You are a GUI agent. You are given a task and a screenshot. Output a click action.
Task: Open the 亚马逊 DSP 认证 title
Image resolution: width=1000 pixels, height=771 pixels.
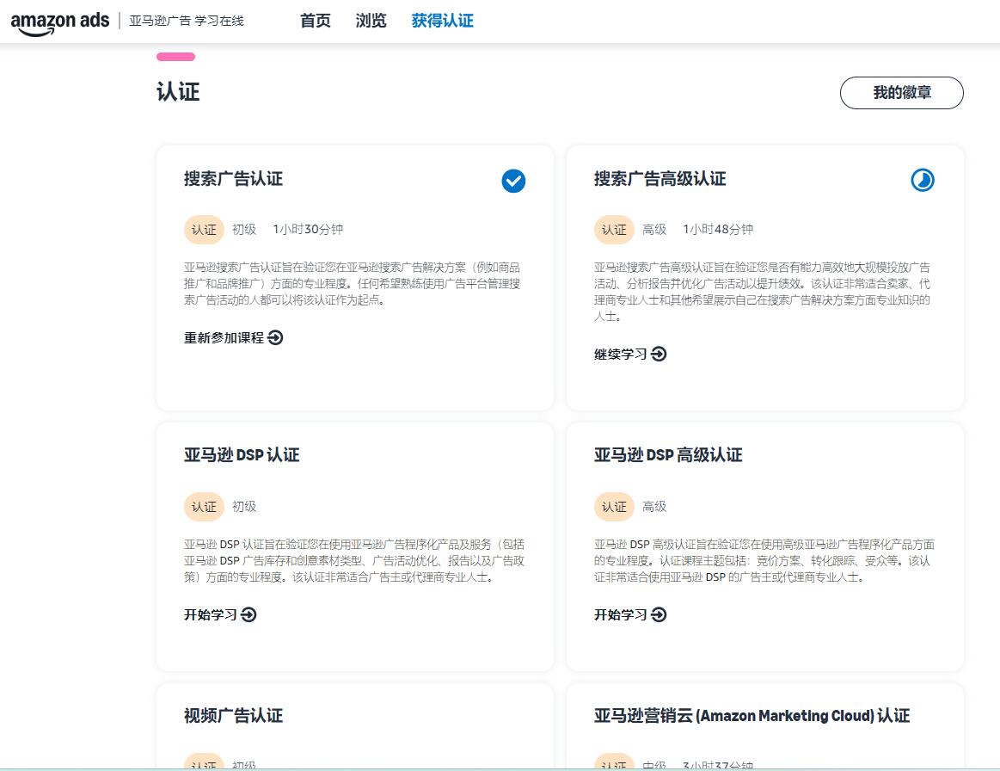pos(242,455)
